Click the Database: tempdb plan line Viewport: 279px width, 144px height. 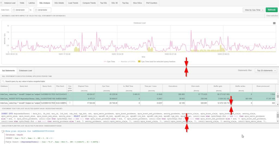click(x=14, y=135)
